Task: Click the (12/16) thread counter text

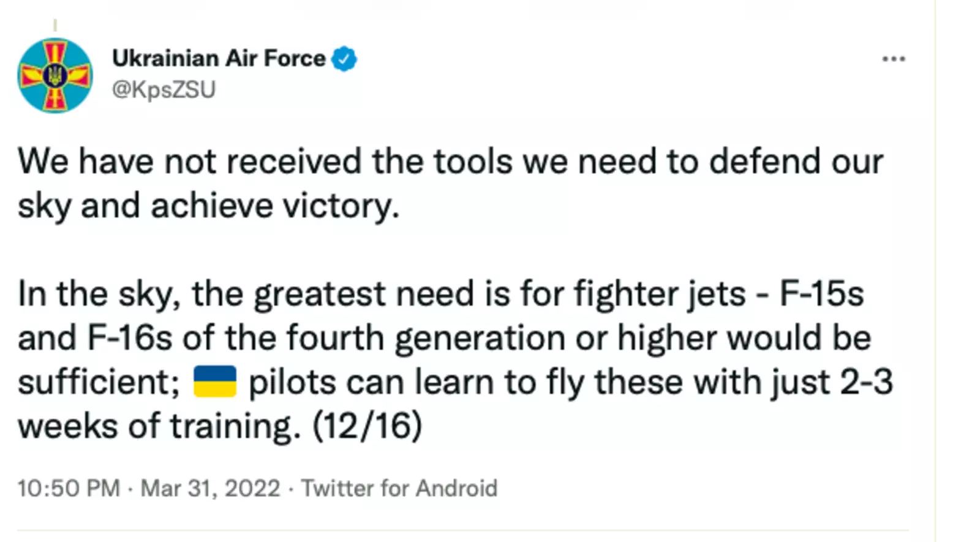Action: pyautogui.click(x=367, y=426)
